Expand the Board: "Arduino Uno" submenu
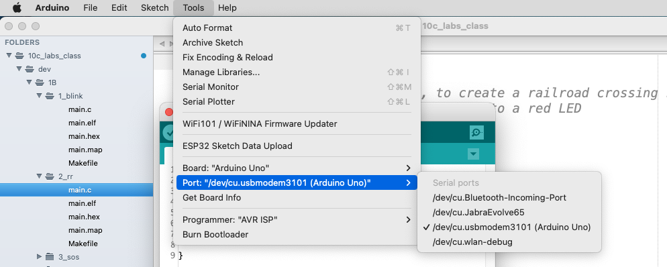The image size is (667, 267). click(x=297, y=168)
